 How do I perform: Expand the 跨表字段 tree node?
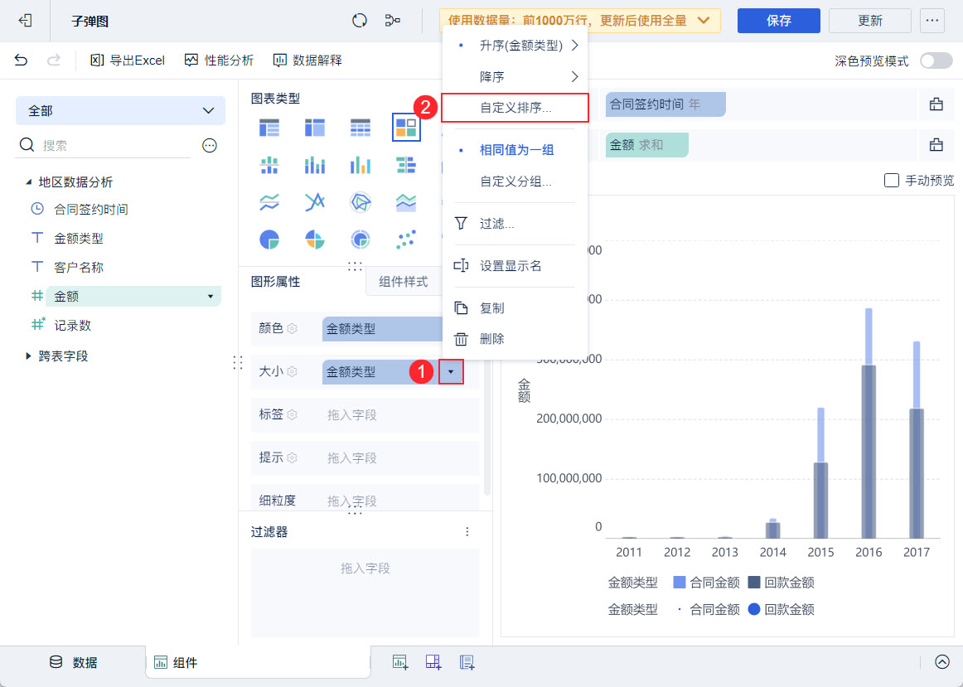28,356
